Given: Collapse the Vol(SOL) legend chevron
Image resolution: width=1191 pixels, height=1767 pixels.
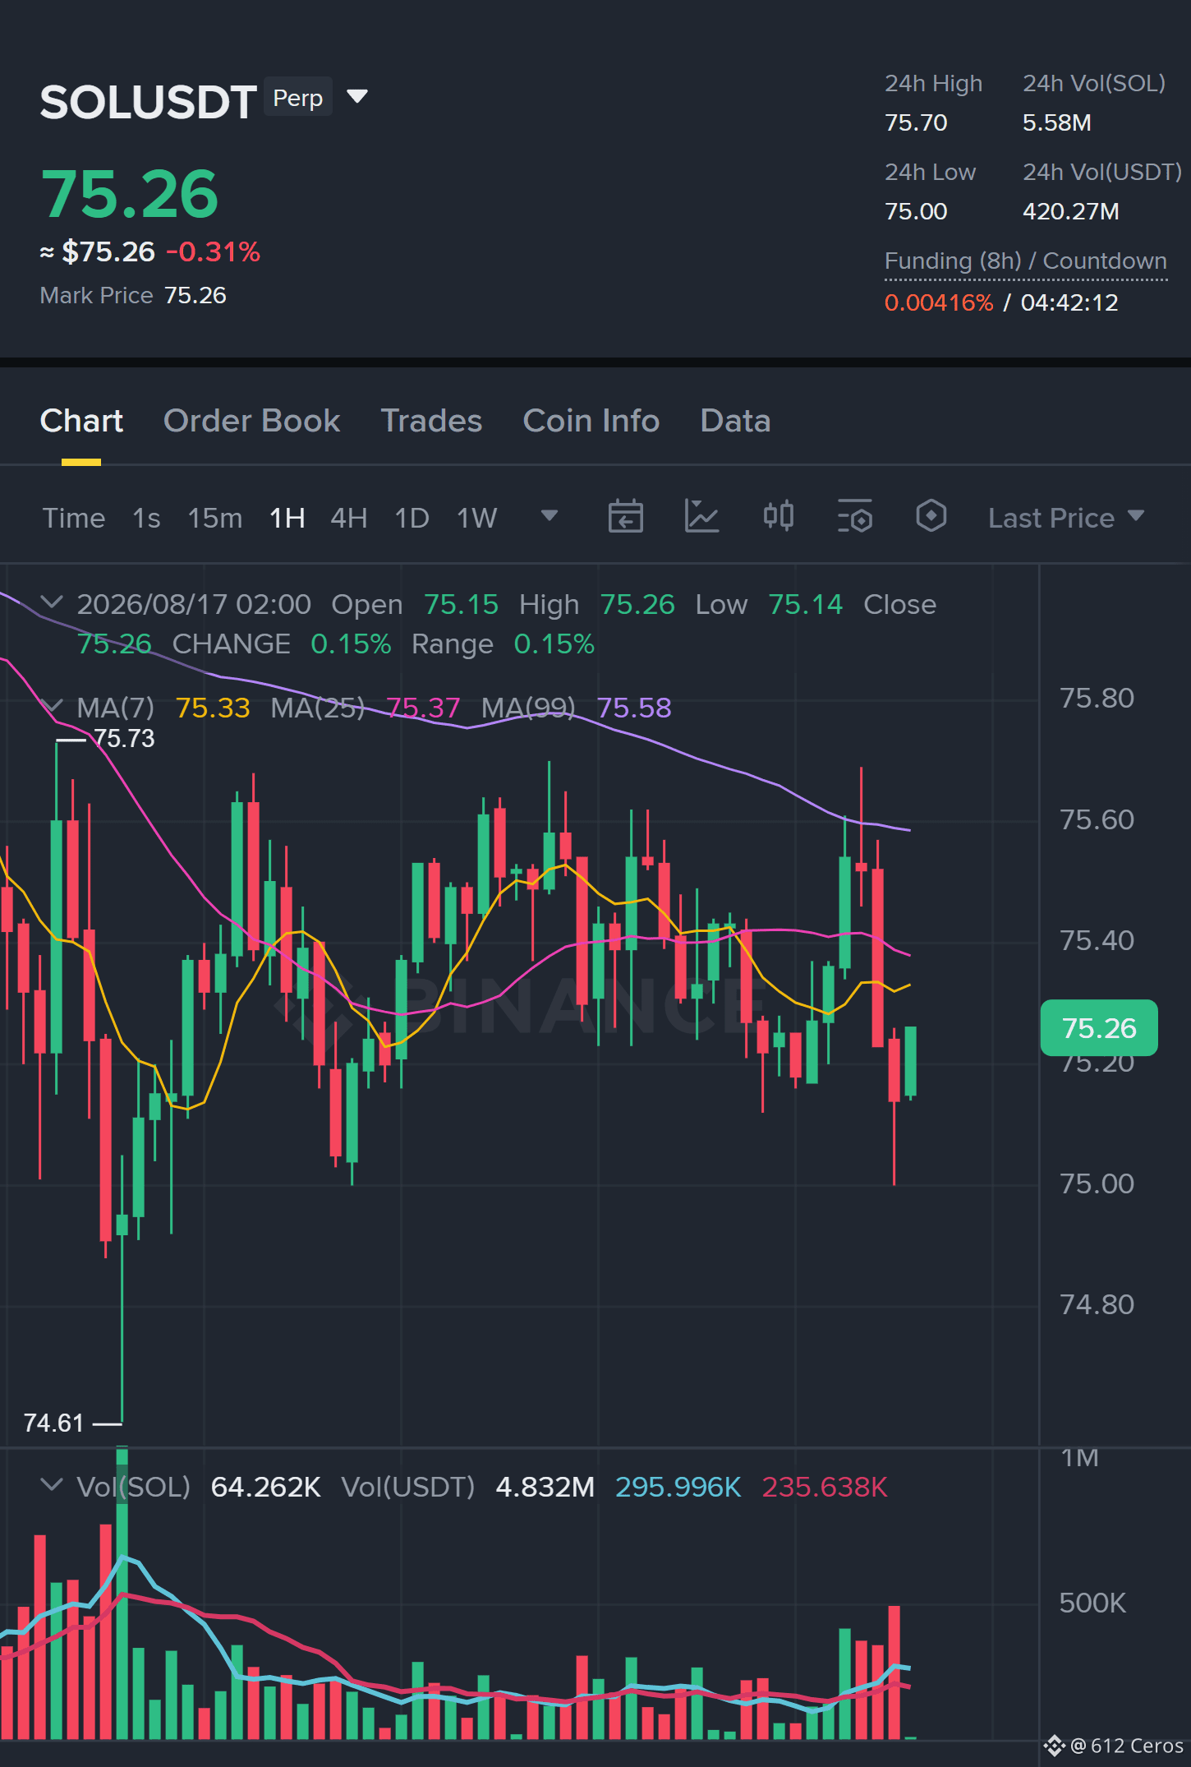Looking at the screenshot, I should (x=52, y=1485).
